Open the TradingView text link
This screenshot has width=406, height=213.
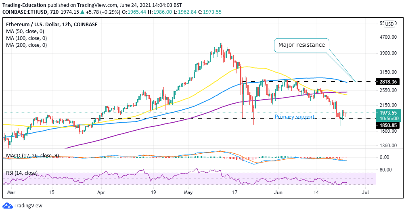(x=28, y=206)
